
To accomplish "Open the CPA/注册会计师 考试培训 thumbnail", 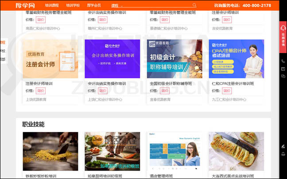I will pos(237,59).
